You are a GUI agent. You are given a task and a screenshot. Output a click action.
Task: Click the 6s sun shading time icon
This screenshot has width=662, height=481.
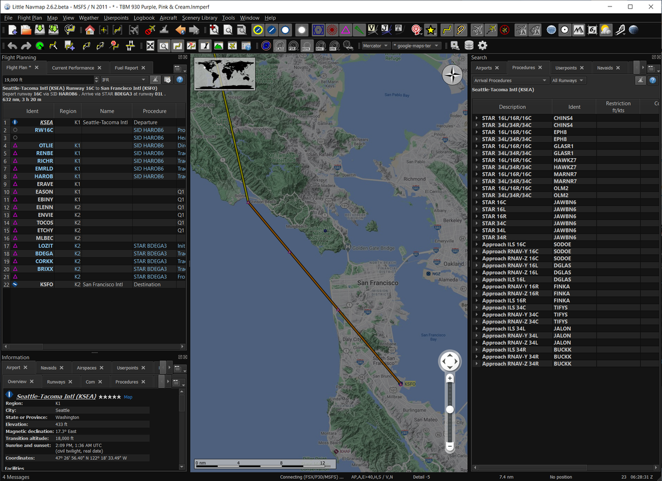click(x=592, y=30)
